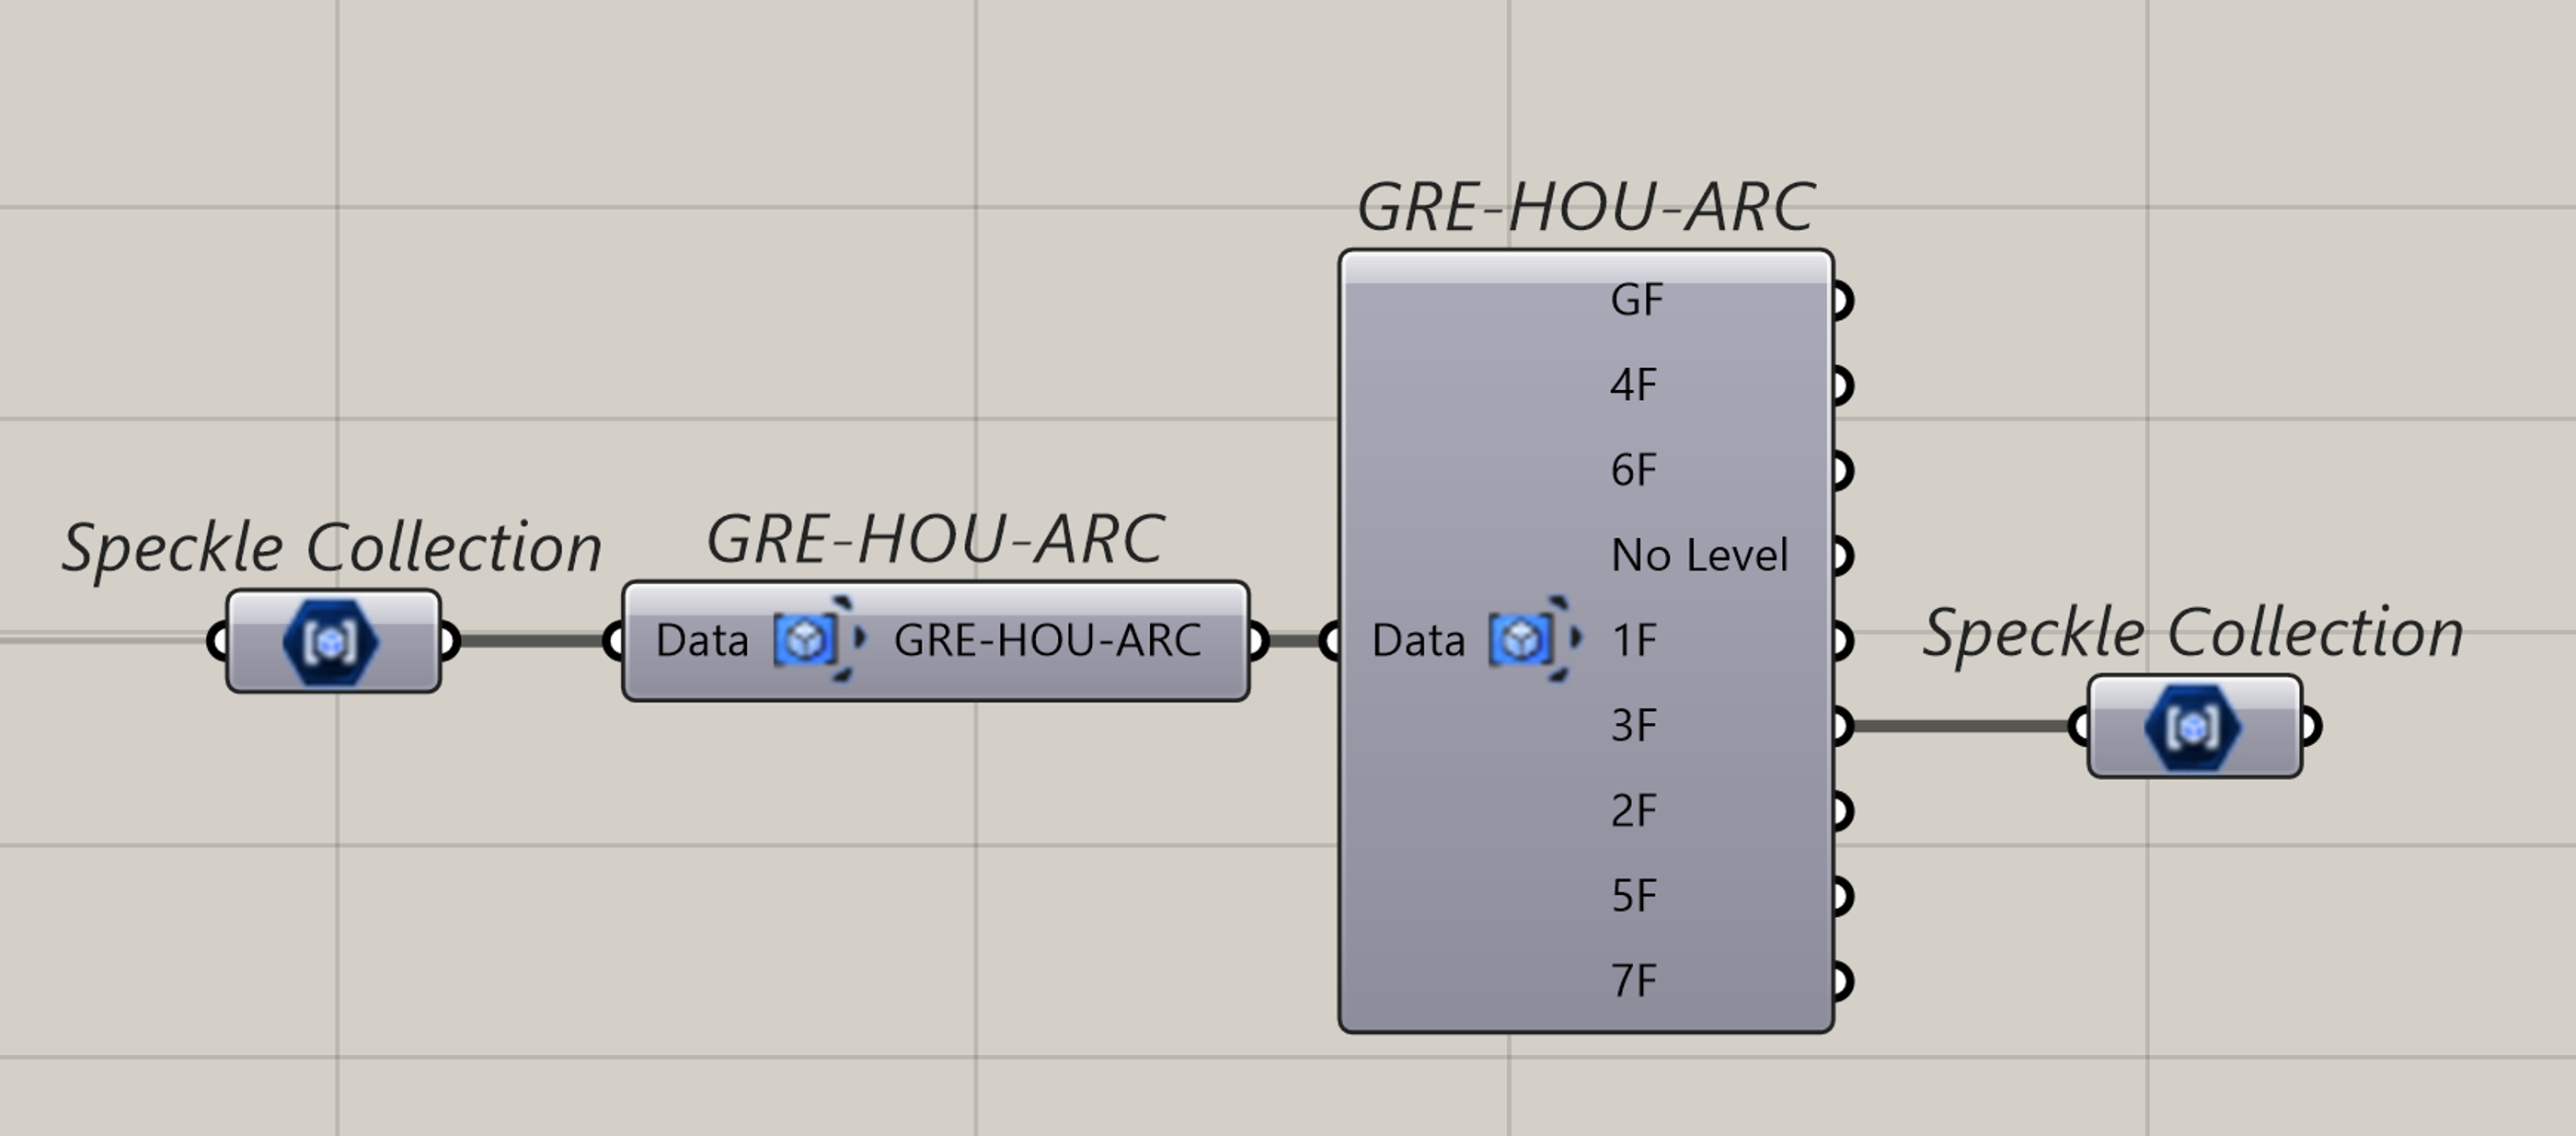Click the No Level output port
The image size is (2576, 1136).
[1844, 555]
